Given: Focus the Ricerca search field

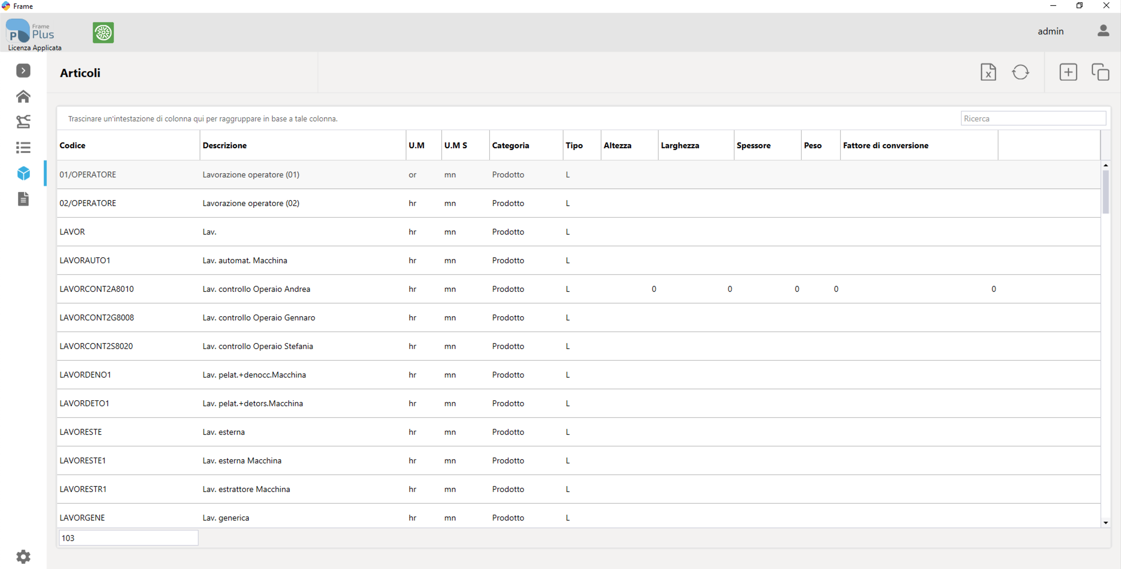Looking at the screenshot, I should pyautogui.click(x=1033, y=118).
